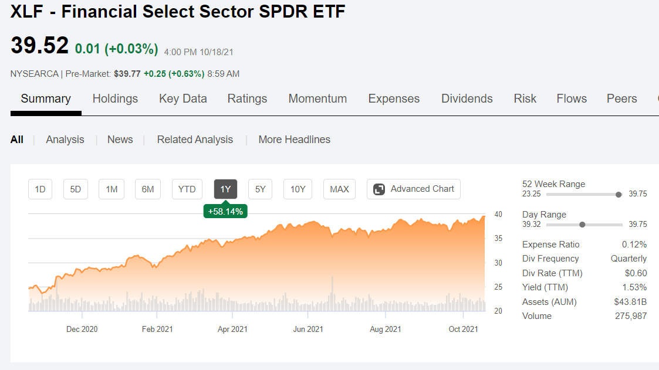Select the 1Y chart period

coord(226,189)
